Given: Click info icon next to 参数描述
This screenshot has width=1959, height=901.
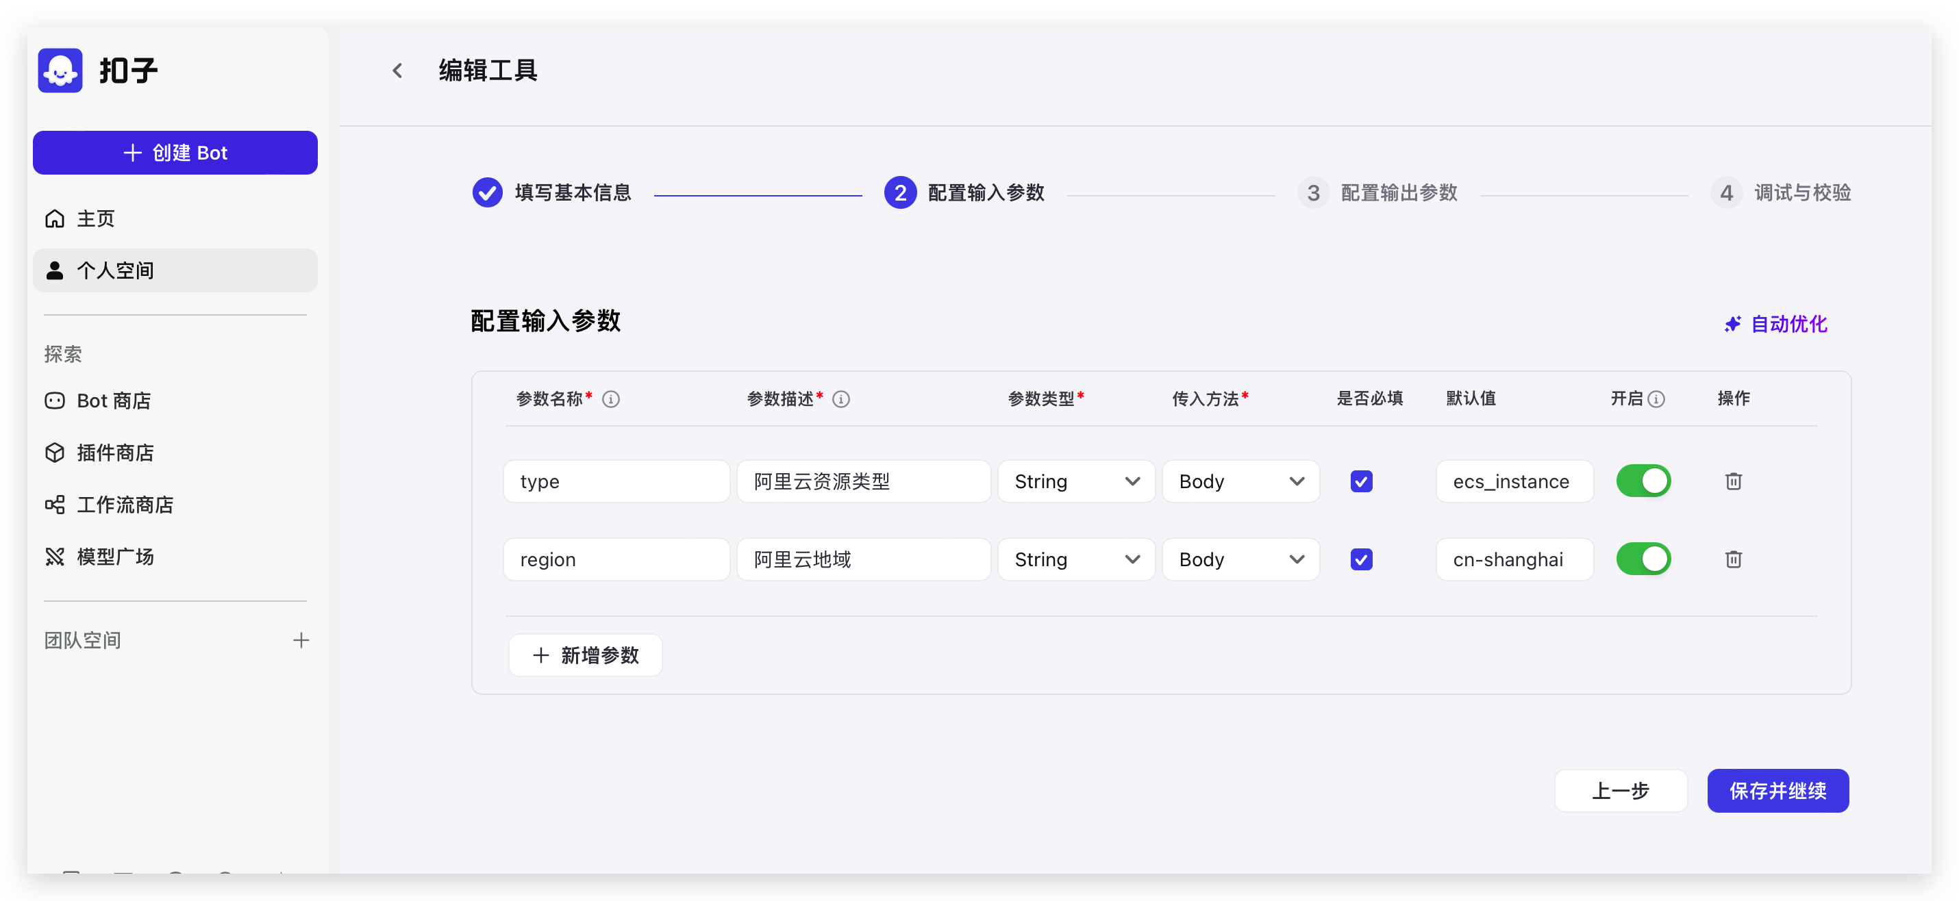Looking at the screenshot, I should click(x=840, y=399).
